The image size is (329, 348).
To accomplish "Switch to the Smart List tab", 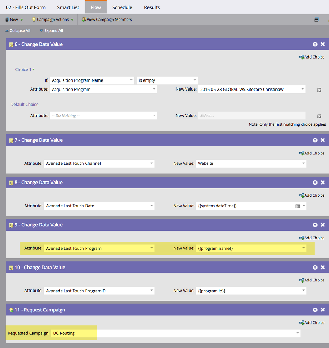I will 68,7.
